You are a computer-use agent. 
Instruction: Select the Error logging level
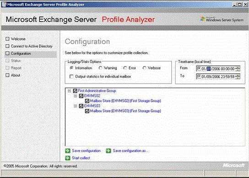click(x=125, y=68)
